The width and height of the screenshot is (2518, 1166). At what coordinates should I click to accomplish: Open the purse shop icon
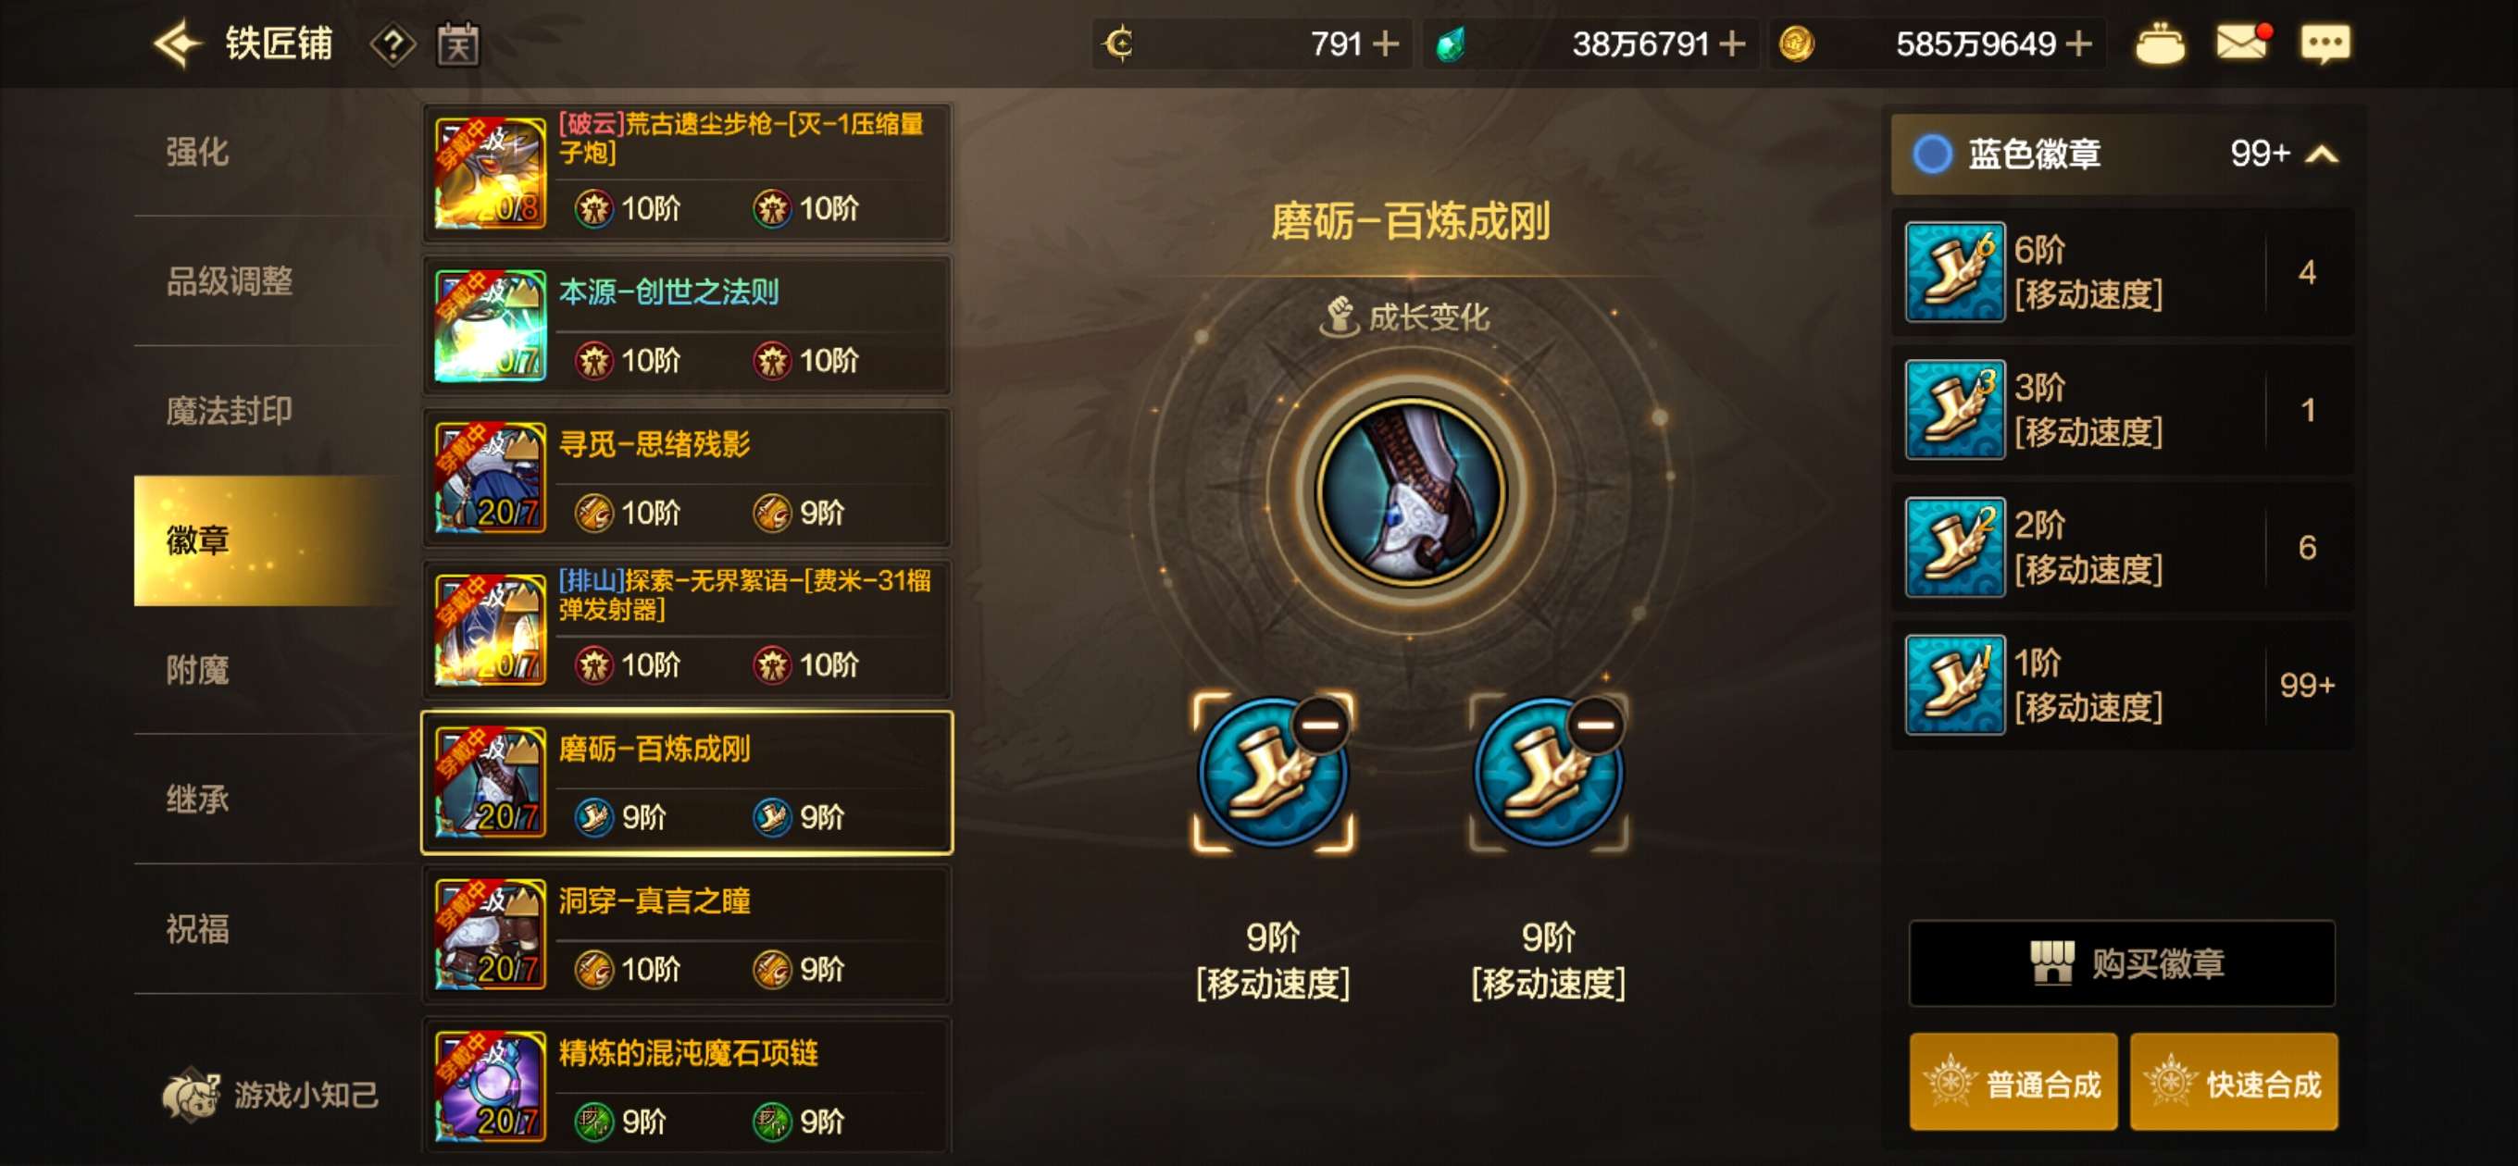click(2159, 44)
